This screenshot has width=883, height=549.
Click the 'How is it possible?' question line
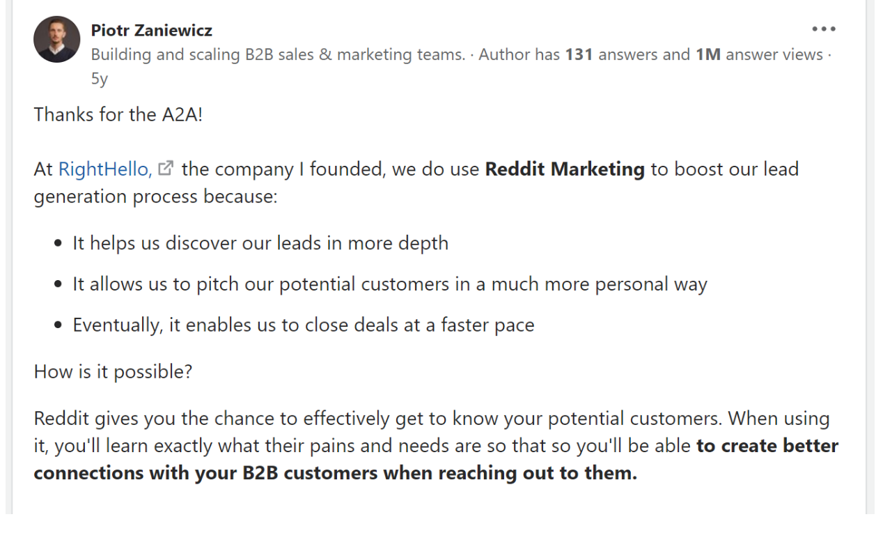pyautogui.click(x=113, y=371)
